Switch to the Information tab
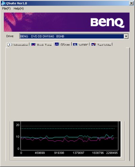 (x=18, y=45)
